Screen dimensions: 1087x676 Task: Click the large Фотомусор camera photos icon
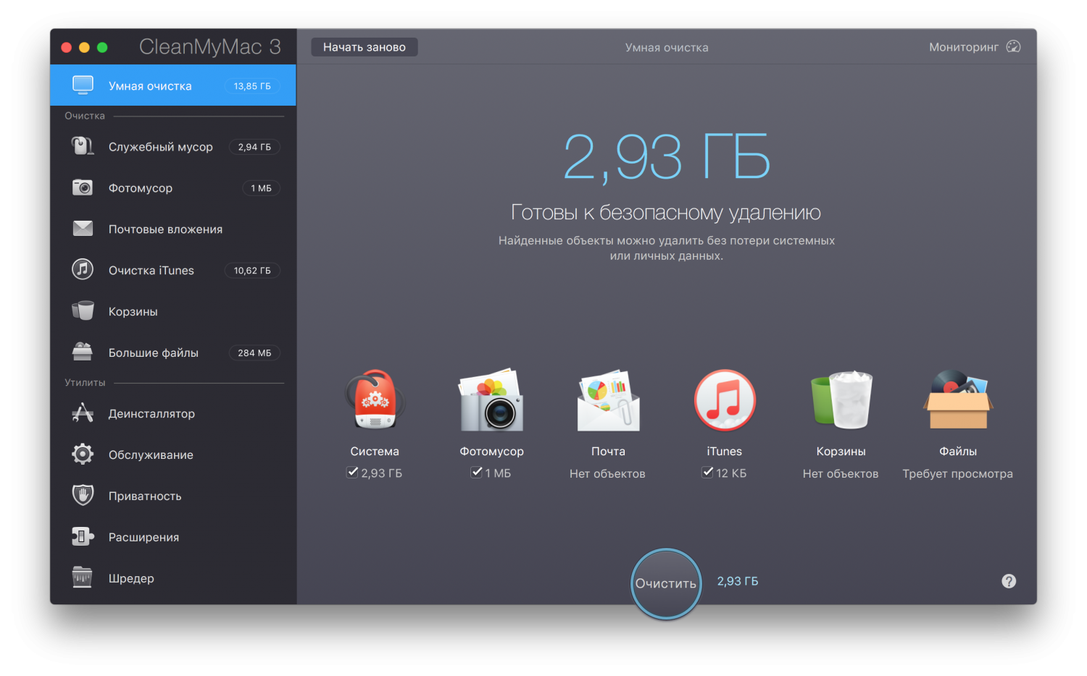pyautogui.click(x=491, y=400)
